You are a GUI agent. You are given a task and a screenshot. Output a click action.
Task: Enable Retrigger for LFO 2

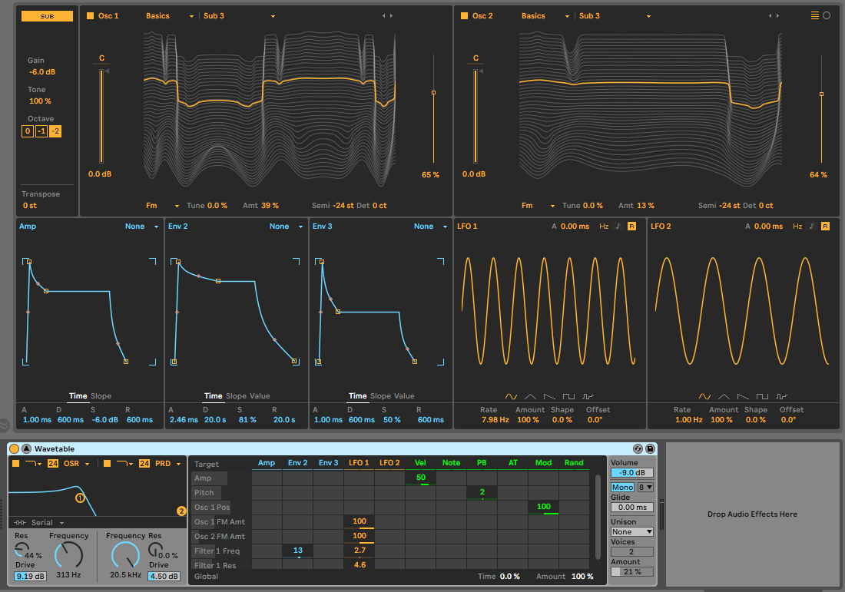pos(825,226)
